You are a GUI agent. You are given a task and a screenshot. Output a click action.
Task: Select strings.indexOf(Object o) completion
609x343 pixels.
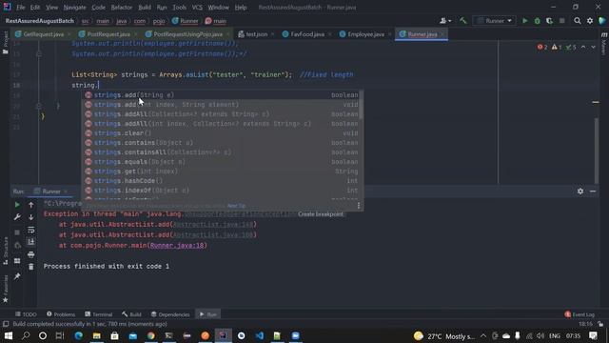222,191
